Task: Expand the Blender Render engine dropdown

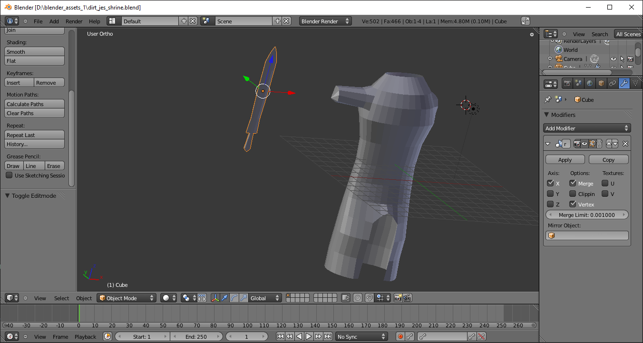Action: [x=325, y=21]
